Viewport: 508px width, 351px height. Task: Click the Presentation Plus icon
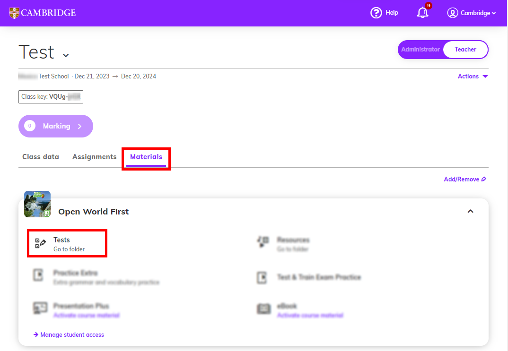point(41,308)
